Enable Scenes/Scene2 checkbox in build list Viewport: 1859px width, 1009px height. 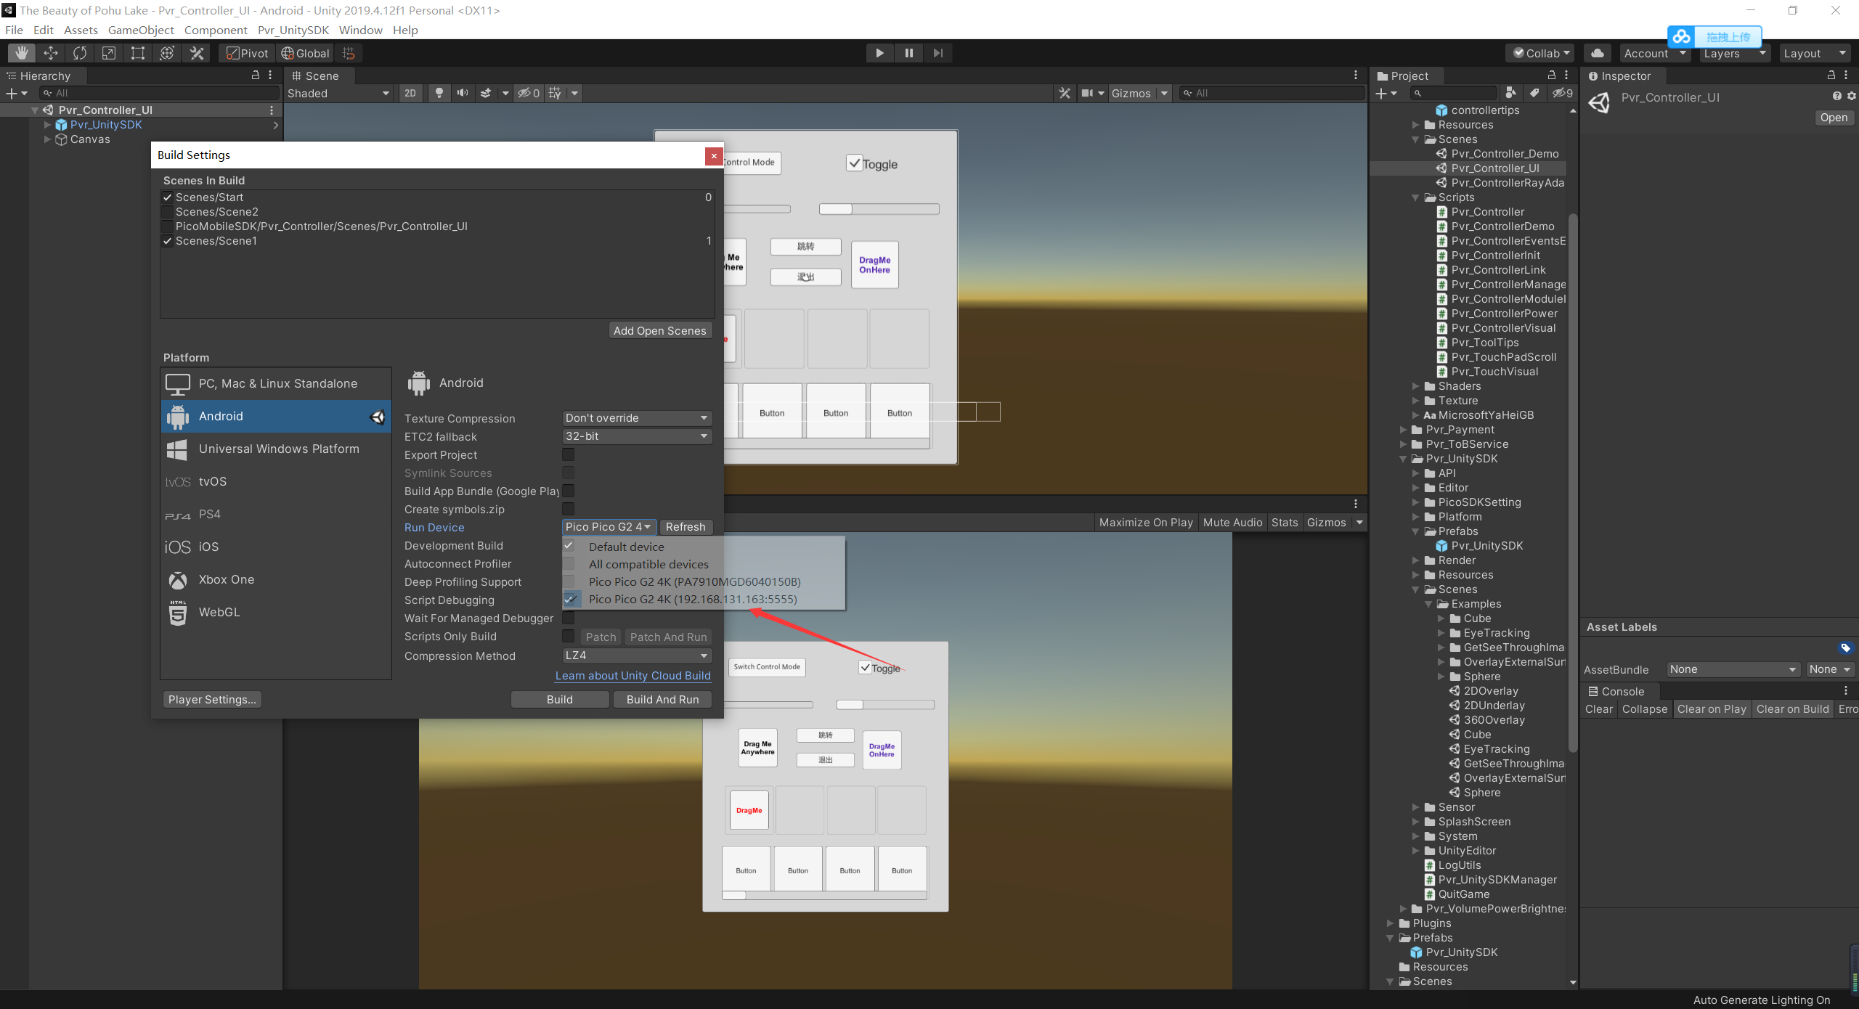click(168, 212)
